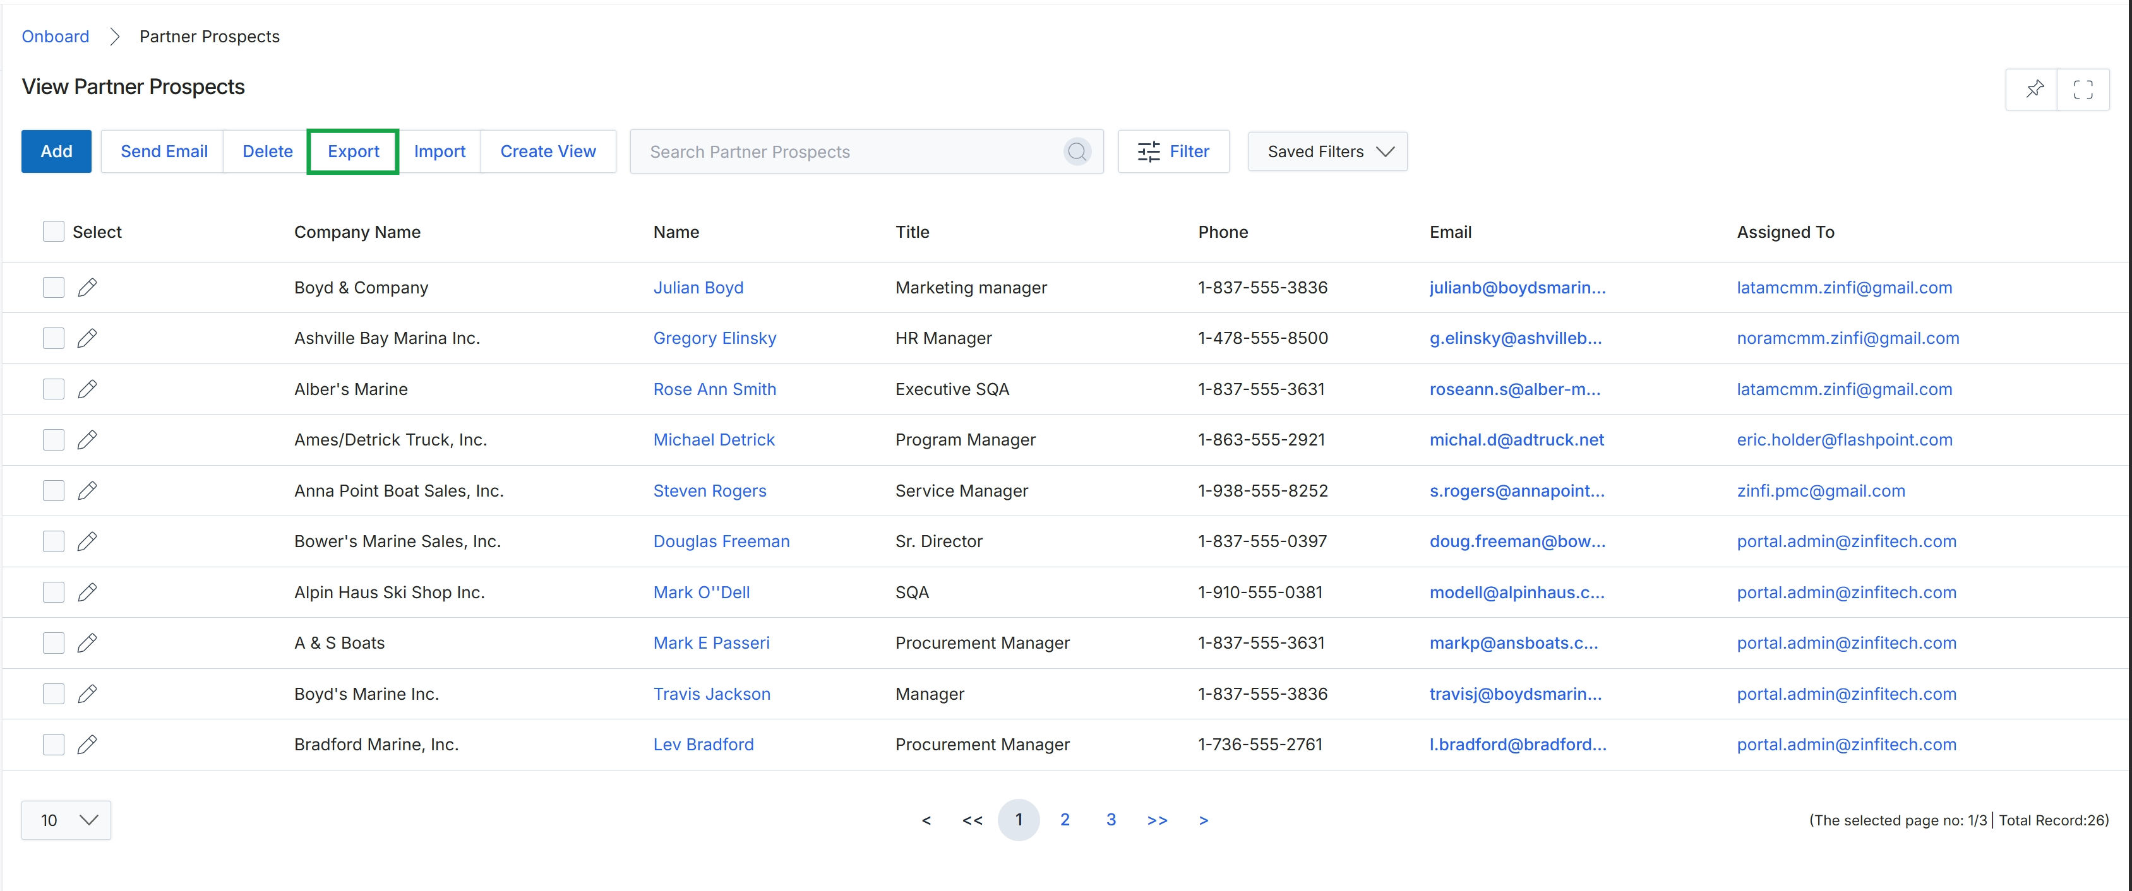Open Travis Jackson contact link
The width and height of the screenshot is (2132, 891).
(x=712, y=693)
